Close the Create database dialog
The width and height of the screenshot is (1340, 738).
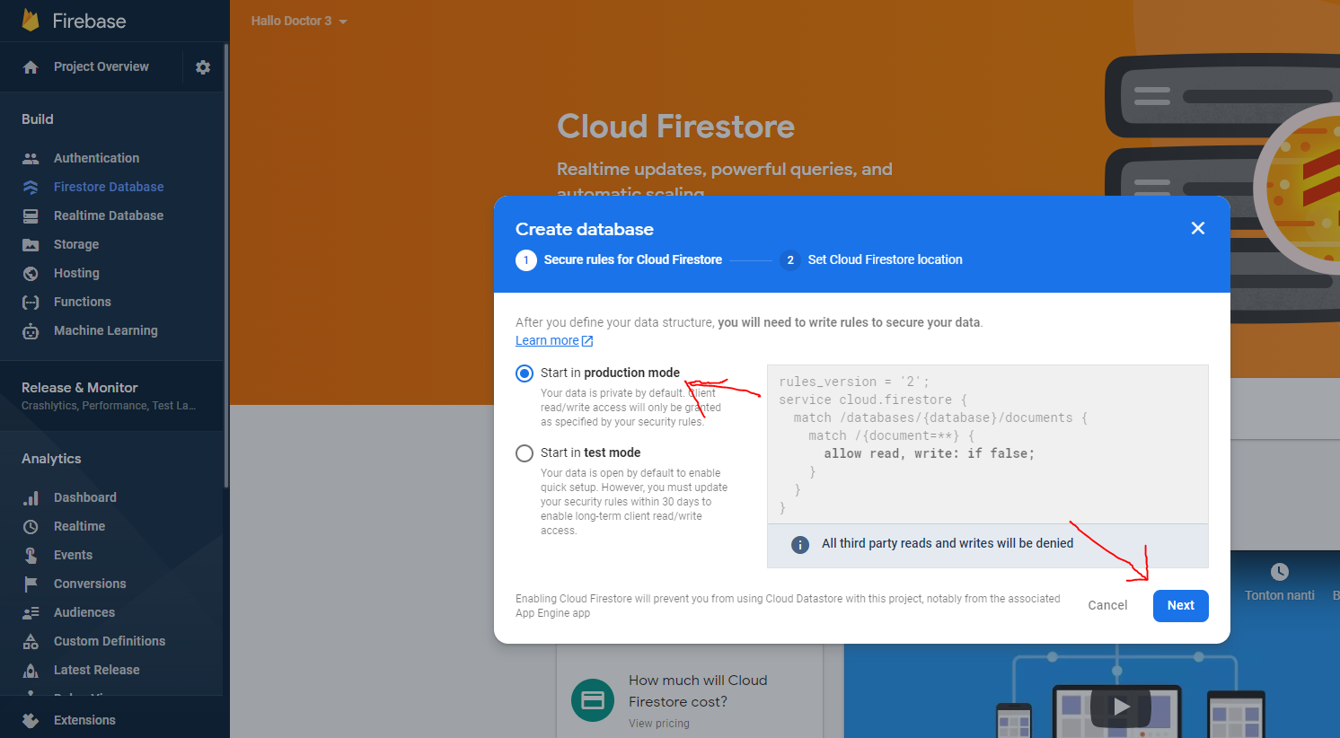(x=1197, y=228)
